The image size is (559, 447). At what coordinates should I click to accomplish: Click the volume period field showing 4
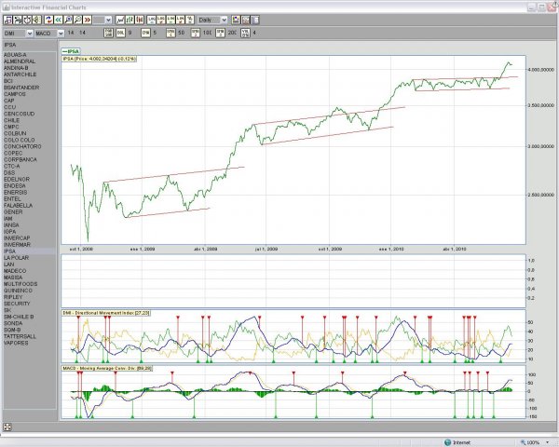click(x=254, y=33)
